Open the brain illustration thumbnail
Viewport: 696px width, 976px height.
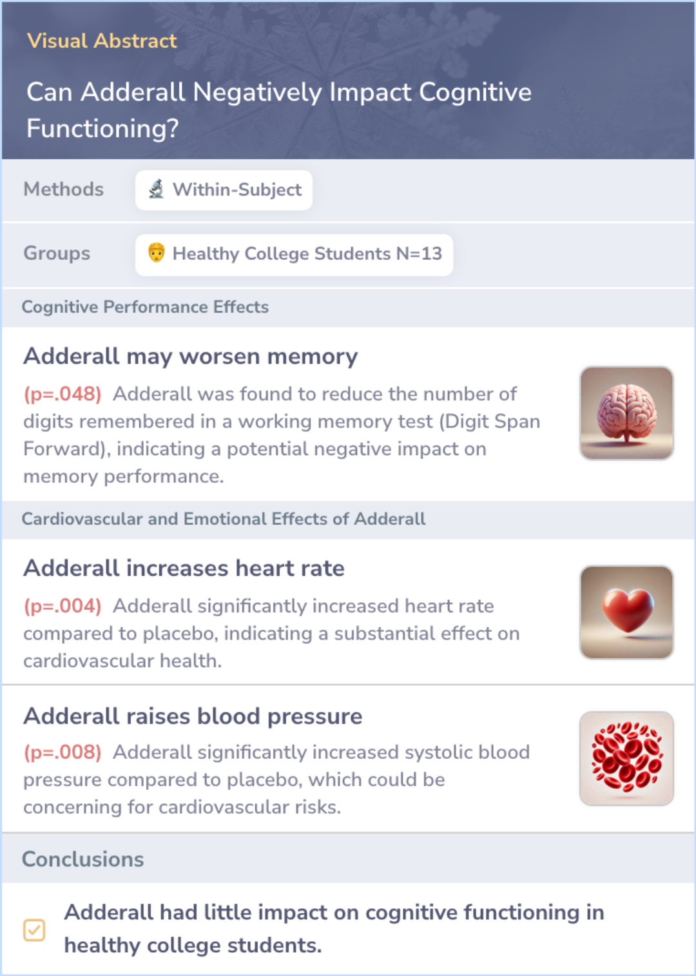626,413
